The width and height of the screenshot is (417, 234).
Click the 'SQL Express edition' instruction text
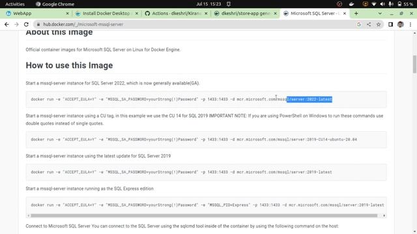click(x=90, y=188)
